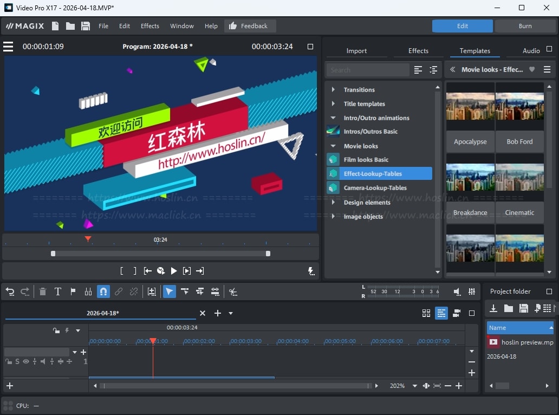The image size is (559, 415).
Task: Collapse the Movie looks category
Action: point(333,146)
